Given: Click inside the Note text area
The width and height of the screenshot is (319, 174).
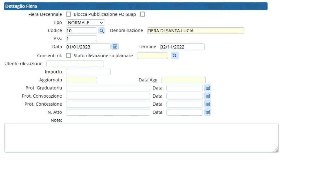Looking at the screenshot, I should point(141,138).
